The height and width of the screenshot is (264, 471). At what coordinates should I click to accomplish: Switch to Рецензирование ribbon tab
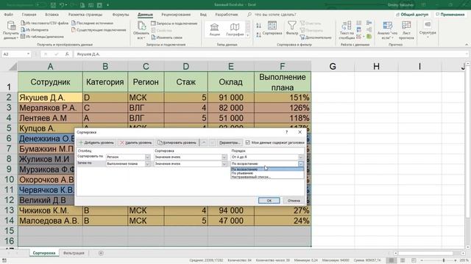(x=176, y=15)
